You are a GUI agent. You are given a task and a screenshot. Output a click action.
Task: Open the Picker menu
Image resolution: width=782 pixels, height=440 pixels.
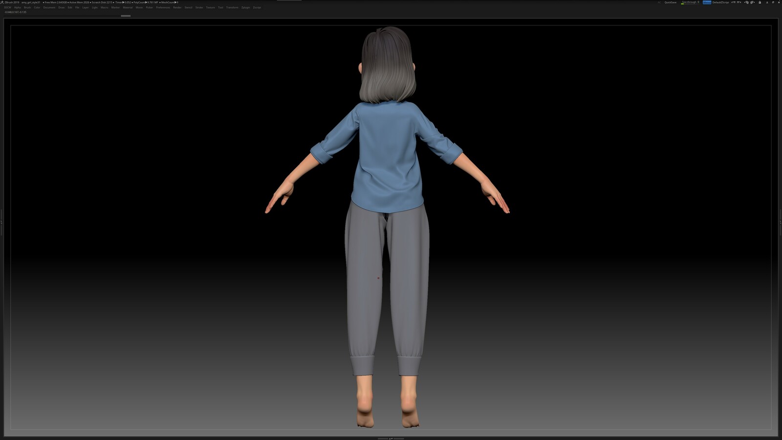pos(150,7)
